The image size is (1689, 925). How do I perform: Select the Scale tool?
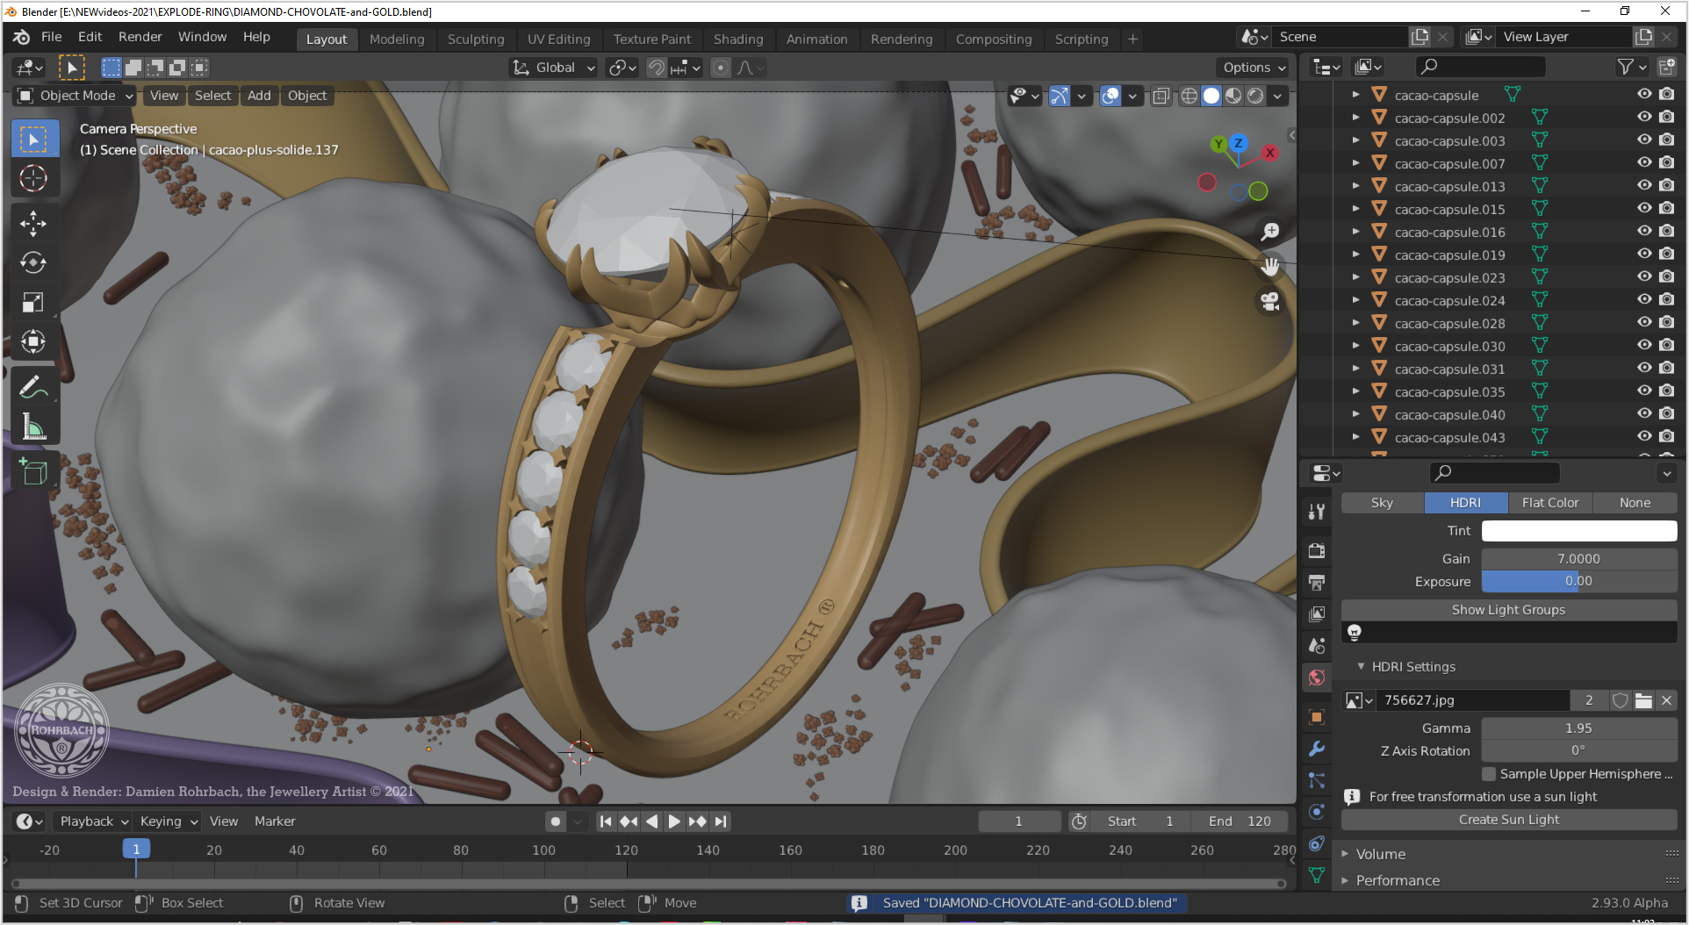(33, 303)
